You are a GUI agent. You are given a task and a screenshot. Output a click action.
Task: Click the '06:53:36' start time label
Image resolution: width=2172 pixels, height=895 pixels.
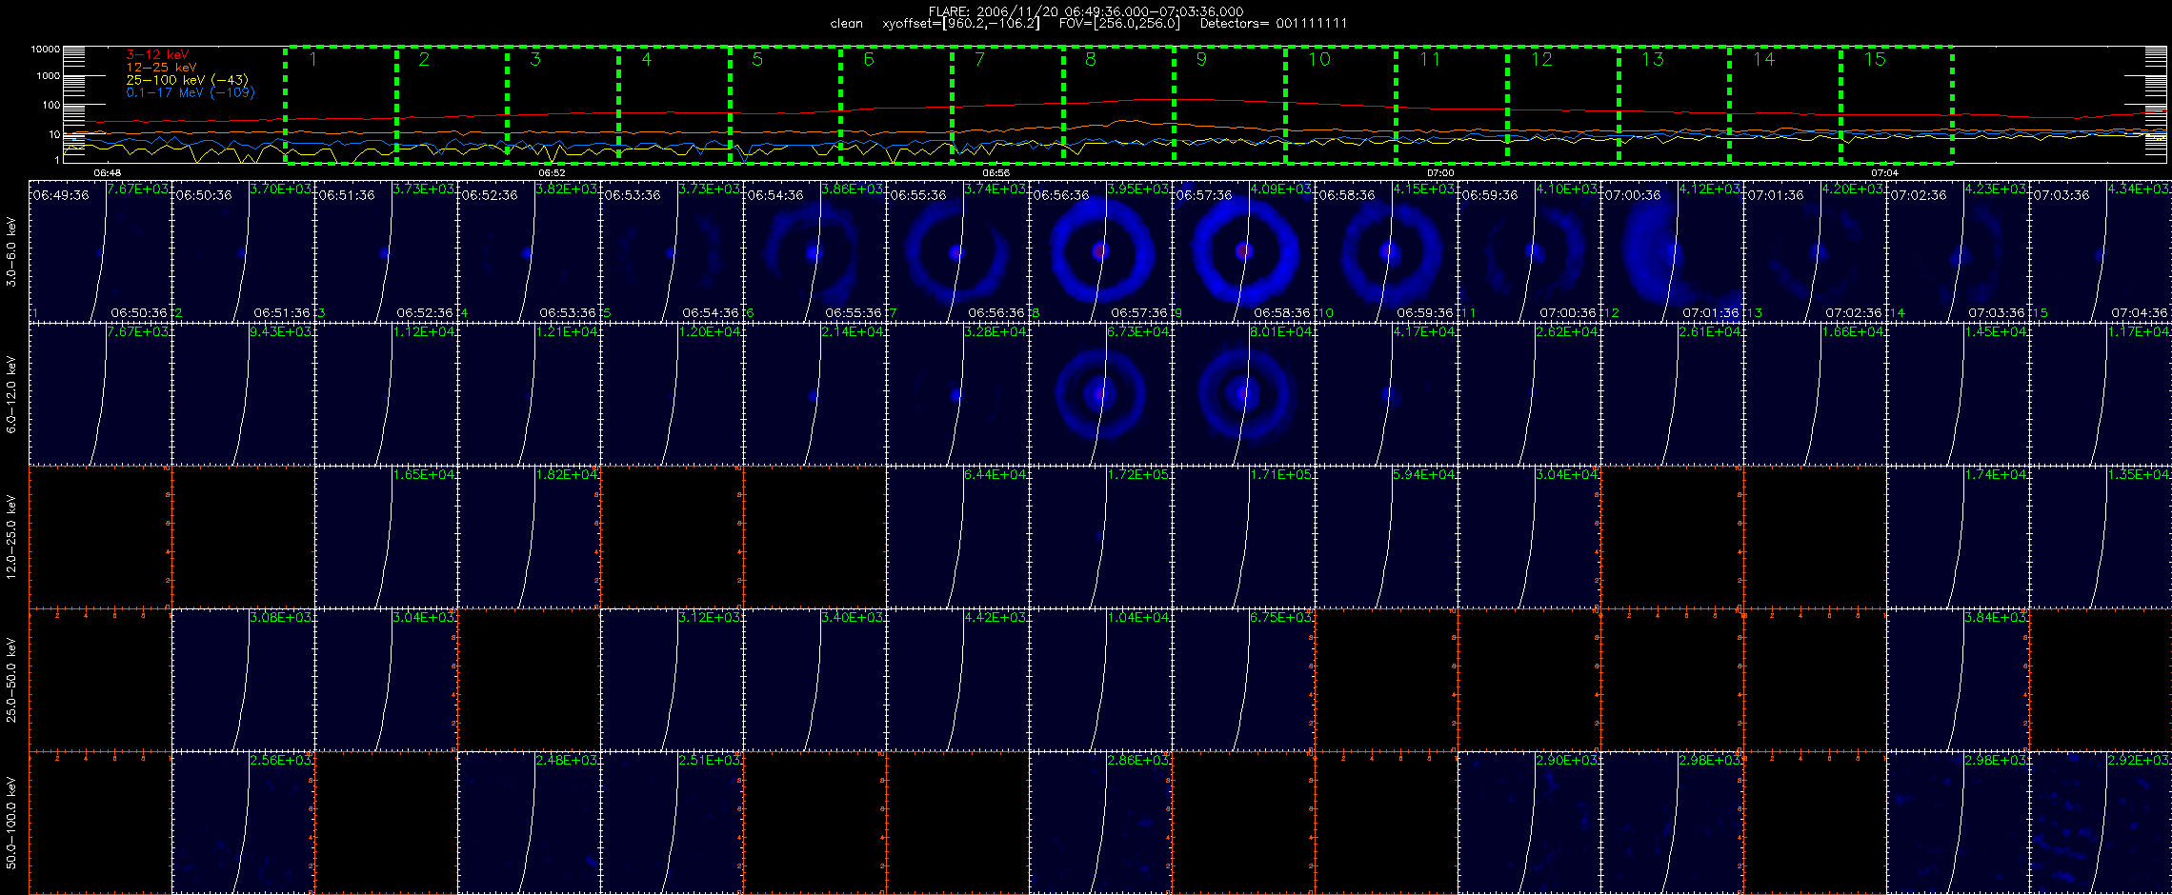tap(633, 195)
